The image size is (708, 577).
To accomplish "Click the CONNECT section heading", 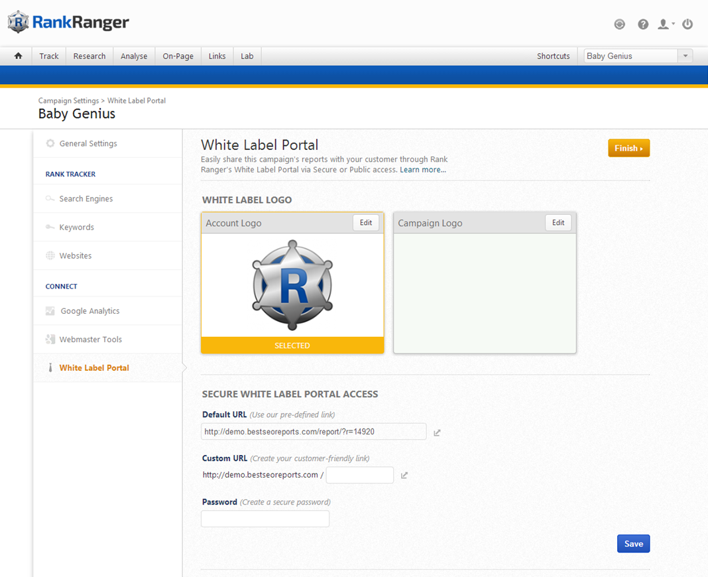I will click(x=62, y=286).
